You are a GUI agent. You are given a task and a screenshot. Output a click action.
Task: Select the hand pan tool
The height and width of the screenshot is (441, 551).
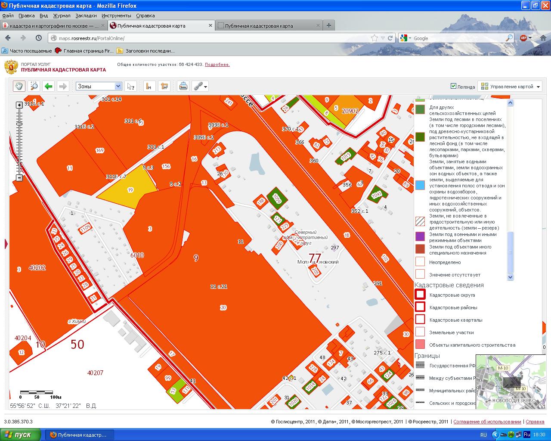19,86
